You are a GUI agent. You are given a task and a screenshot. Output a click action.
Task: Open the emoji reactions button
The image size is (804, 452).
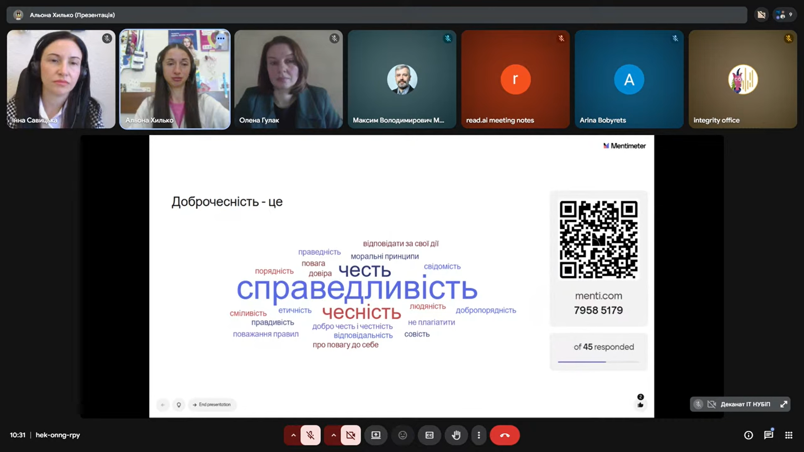coord(402,435)
